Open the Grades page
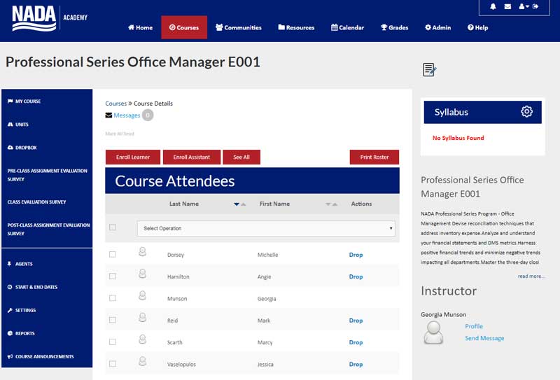This screenshot has height=380, width=560. click(394, 27)
